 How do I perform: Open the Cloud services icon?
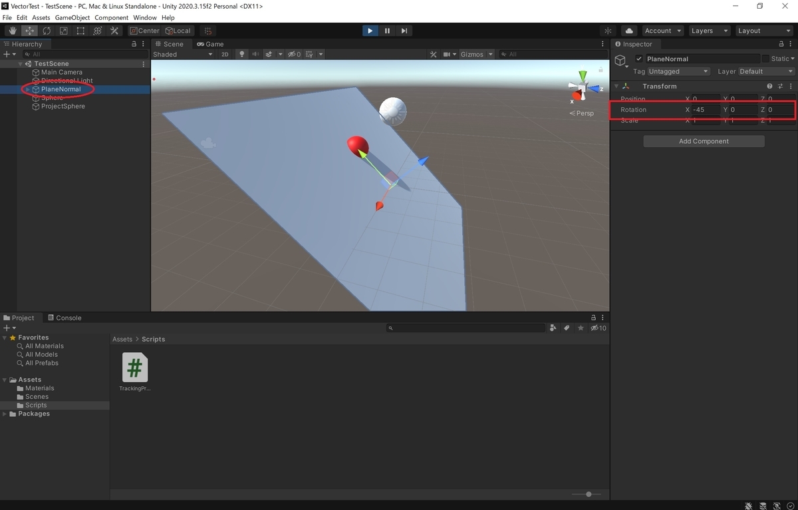click(x=629, y=31)
